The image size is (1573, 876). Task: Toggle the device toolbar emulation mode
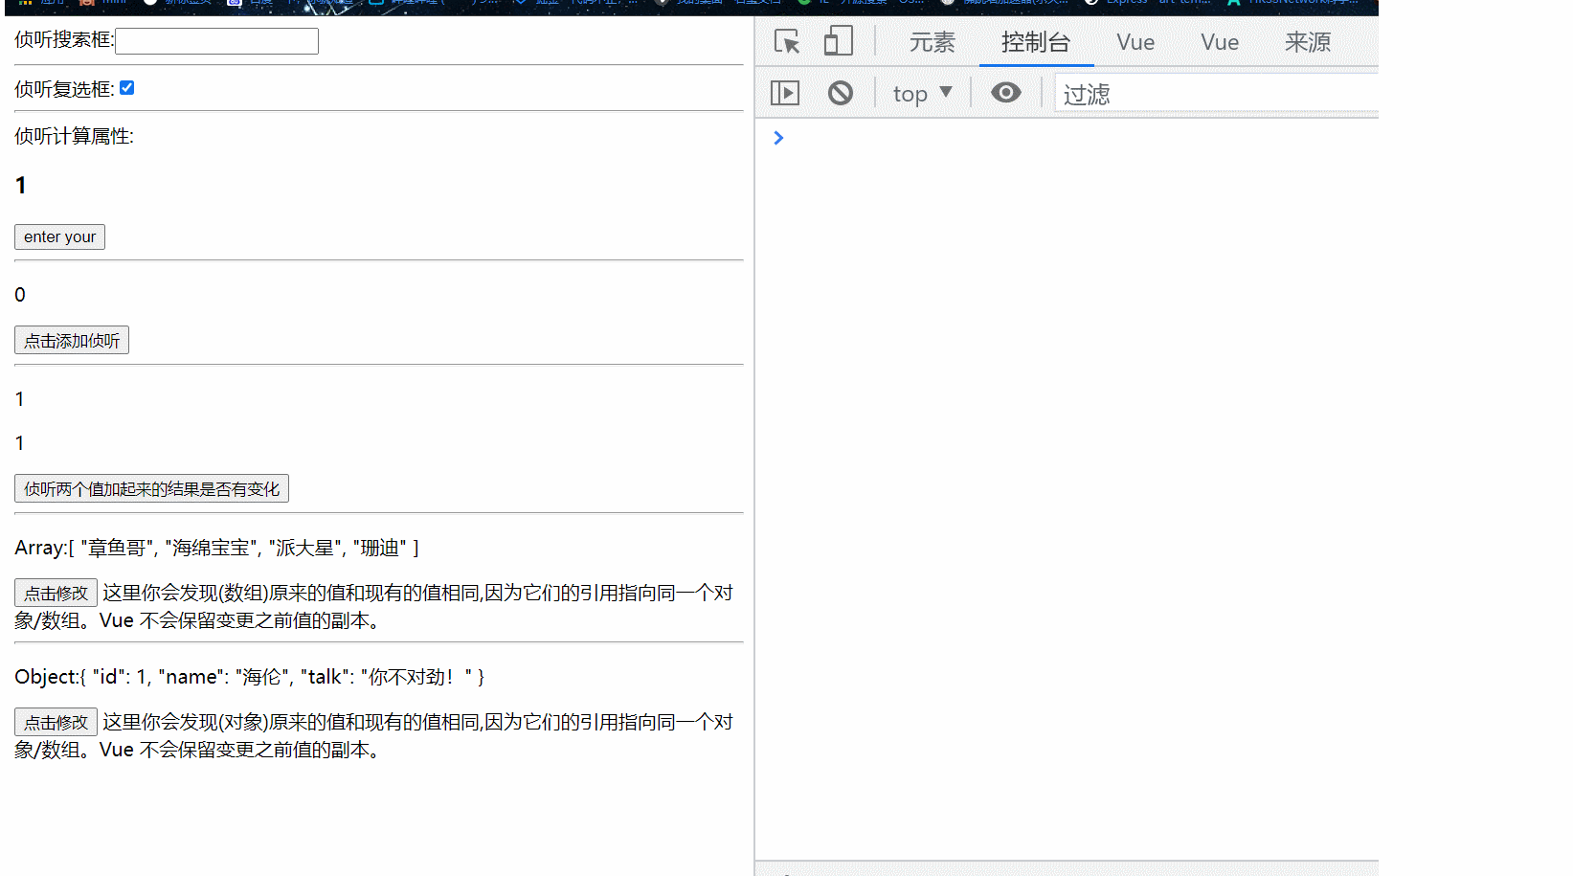[x=838, y=42]
